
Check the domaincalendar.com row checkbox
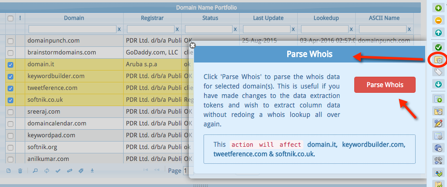point(10,124)
